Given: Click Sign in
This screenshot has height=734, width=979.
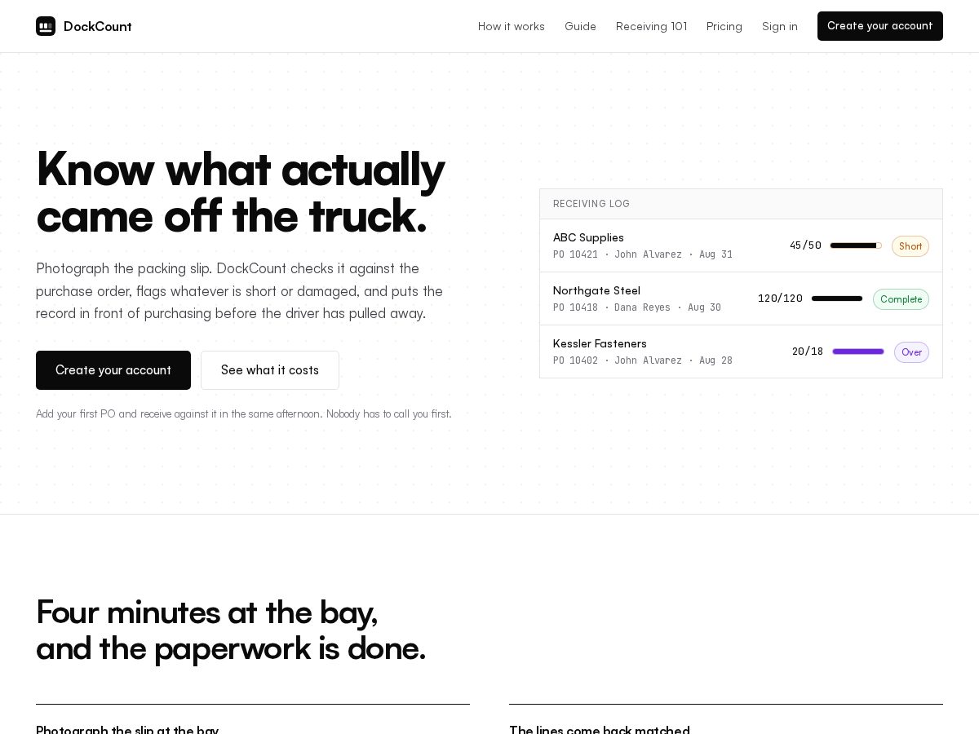Looking at the screenshot, I should 780,26.
